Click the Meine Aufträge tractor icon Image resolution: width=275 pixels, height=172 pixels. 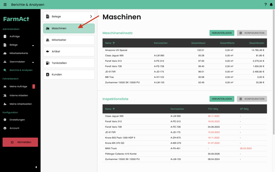pyautogui.click(x=5, y=86)
